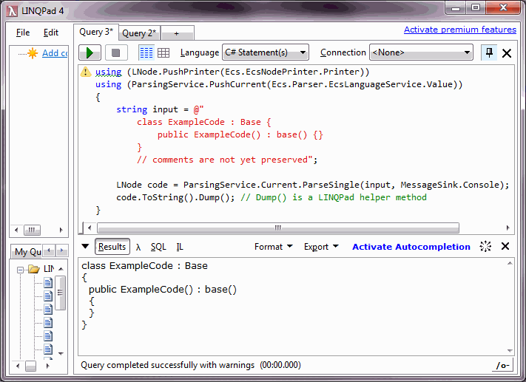Toggle the pin icon beside Connection

coord(489,52)
